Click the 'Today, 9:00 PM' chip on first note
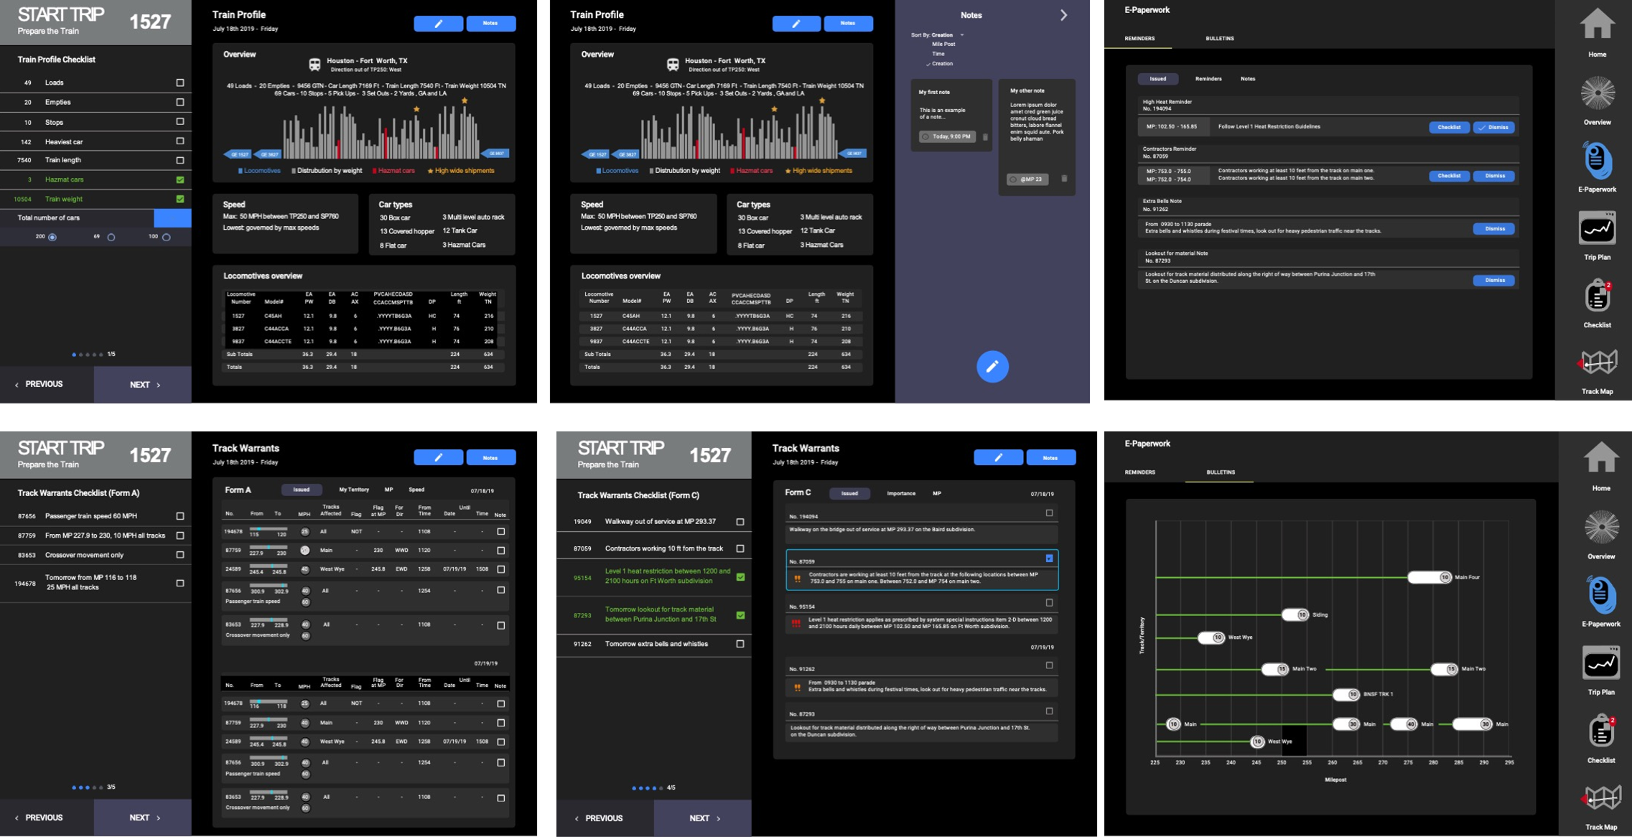Image resolution: width=1632 pixels, height=837 pixels. click(x=947, y=136)
